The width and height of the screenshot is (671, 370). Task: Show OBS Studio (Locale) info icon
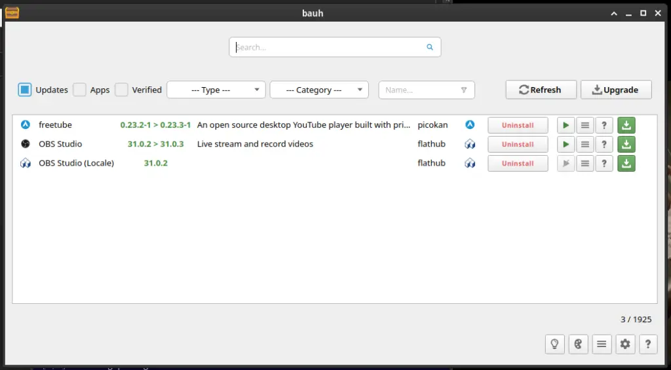(x=604, y=164)
